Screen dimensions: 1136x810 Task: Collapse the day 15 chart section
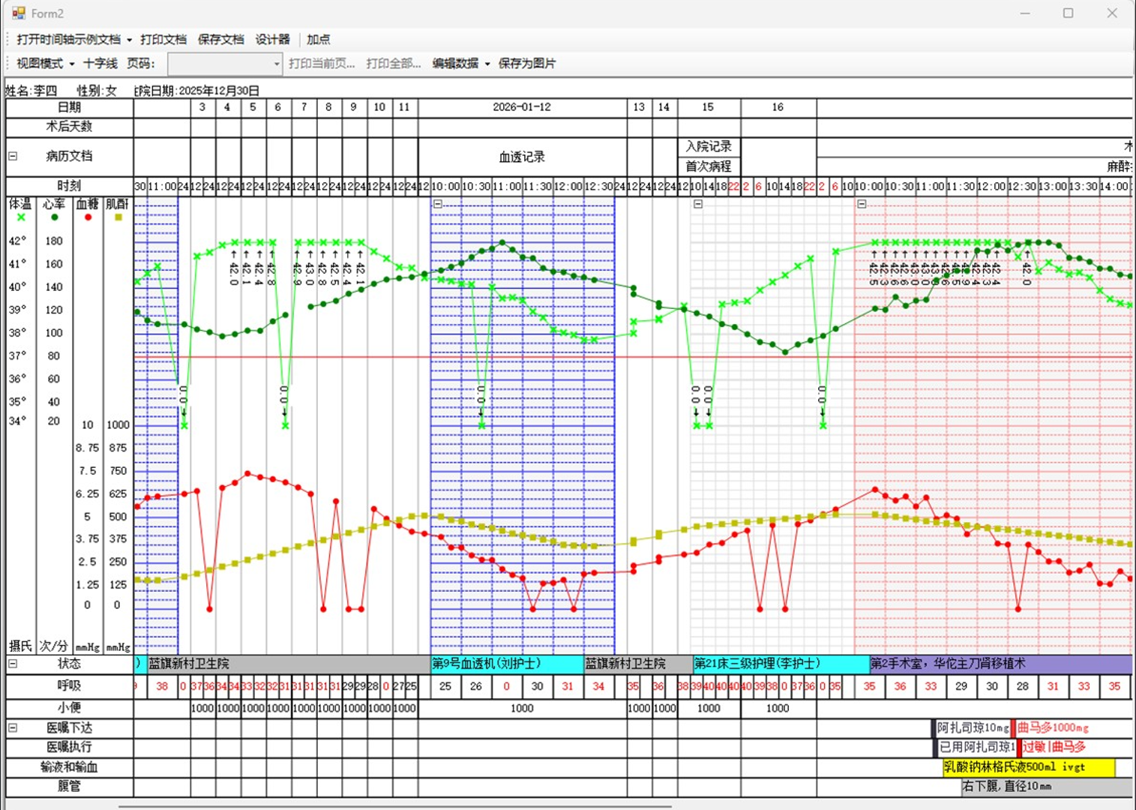click(x=698, y=204)
